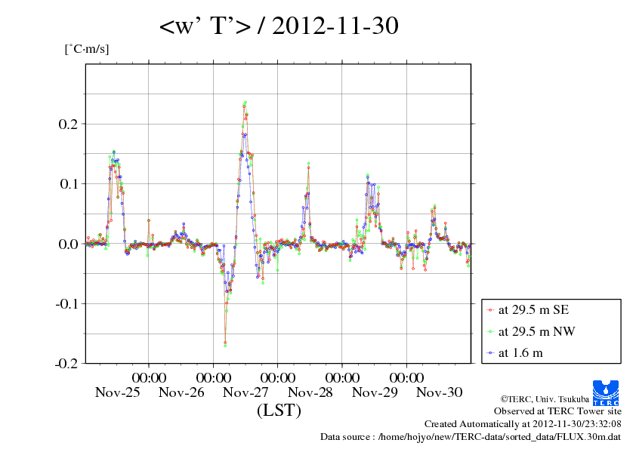Click the Nov-26 date label
The image size is (636, 449).
pyautogui.click(x=181, y=392)
